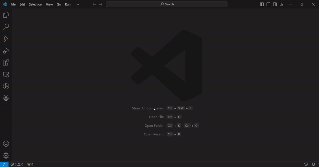Click the Accounts icon

coord(6,144)
